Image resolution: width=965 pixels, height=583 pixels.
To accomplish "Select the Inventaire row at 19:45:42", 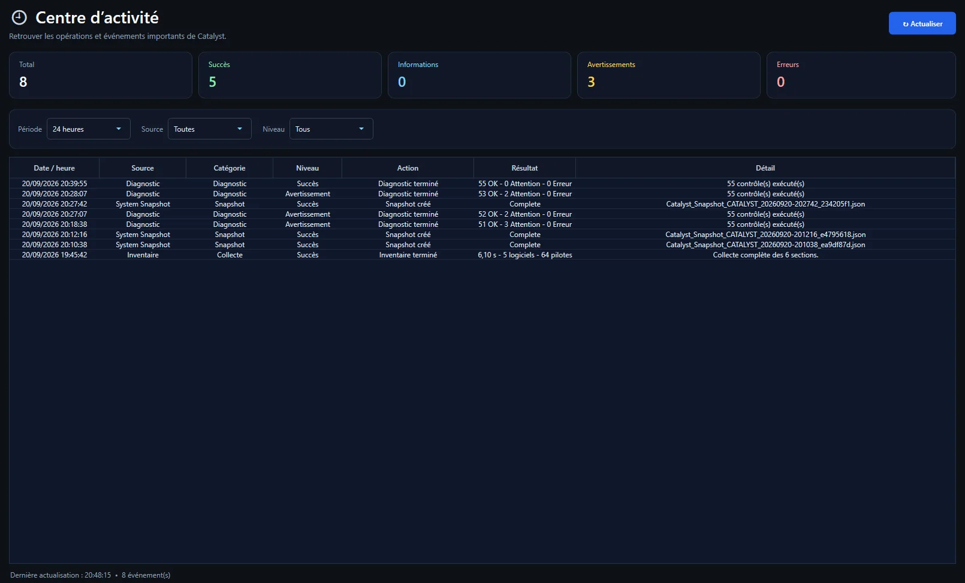I will [x=482, y=255].
